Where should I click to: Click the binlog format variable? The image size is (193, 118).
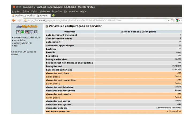pos(54,66)
